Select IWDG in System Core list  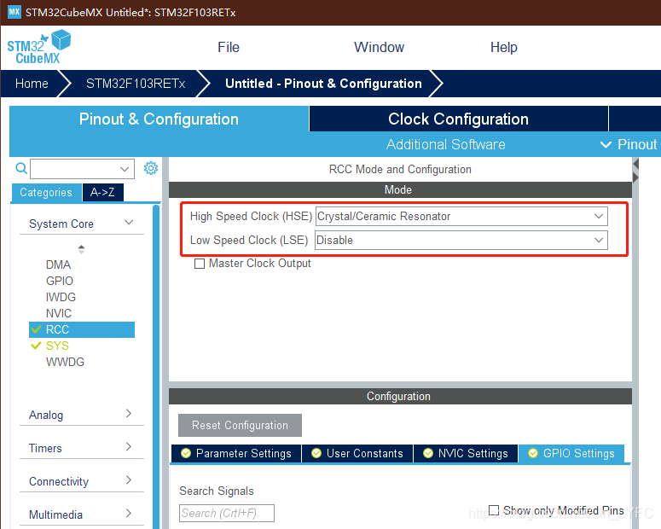pyautogui.click(x=61, y=298)
